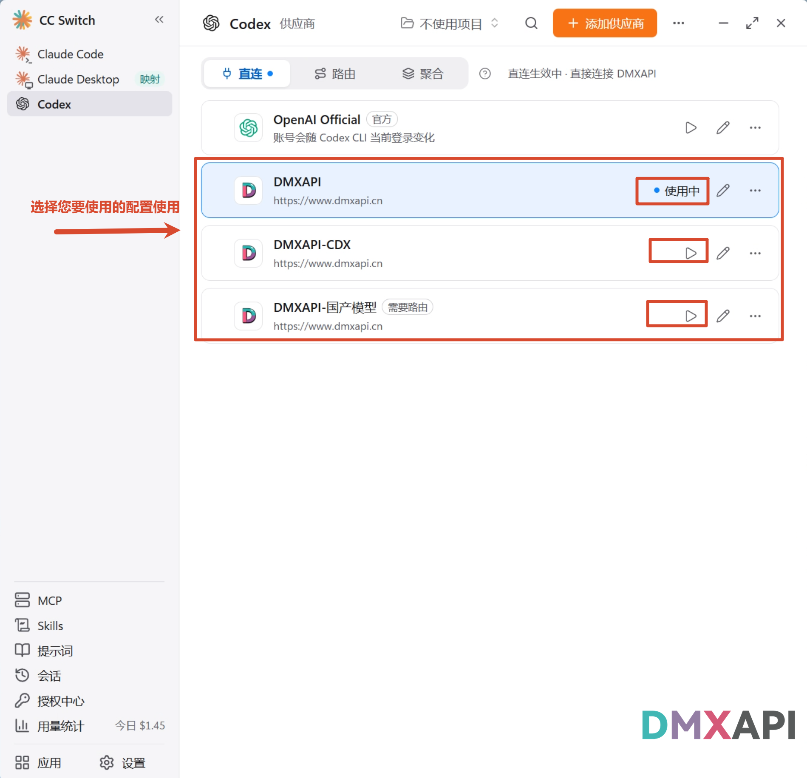Click the 官方 tag on OpenAI Official

pos(382,120)
